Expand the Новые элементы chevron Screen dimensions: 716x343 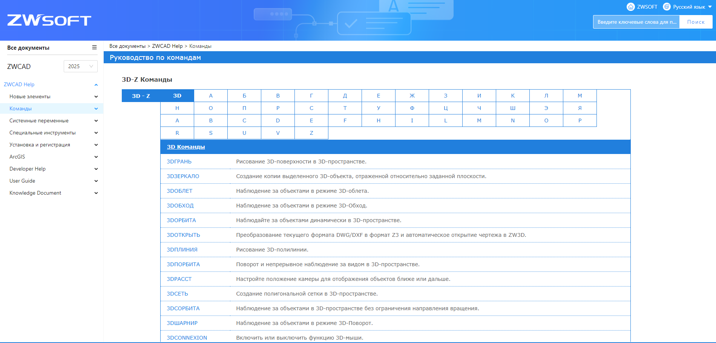coord(96,97)
